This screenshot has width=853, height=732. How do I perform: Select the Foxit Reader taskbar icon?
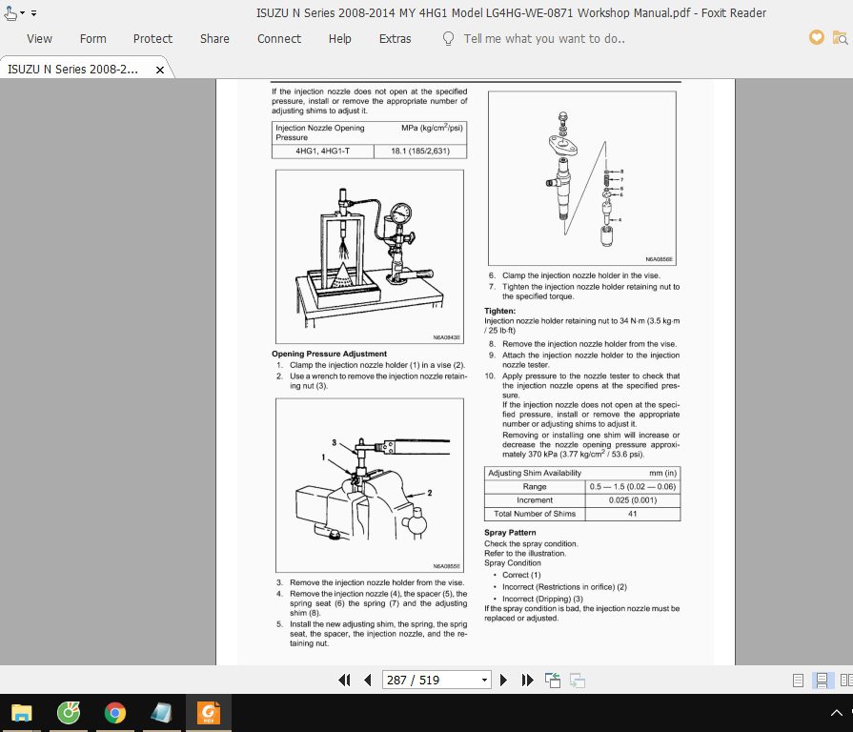click(209, 712)
